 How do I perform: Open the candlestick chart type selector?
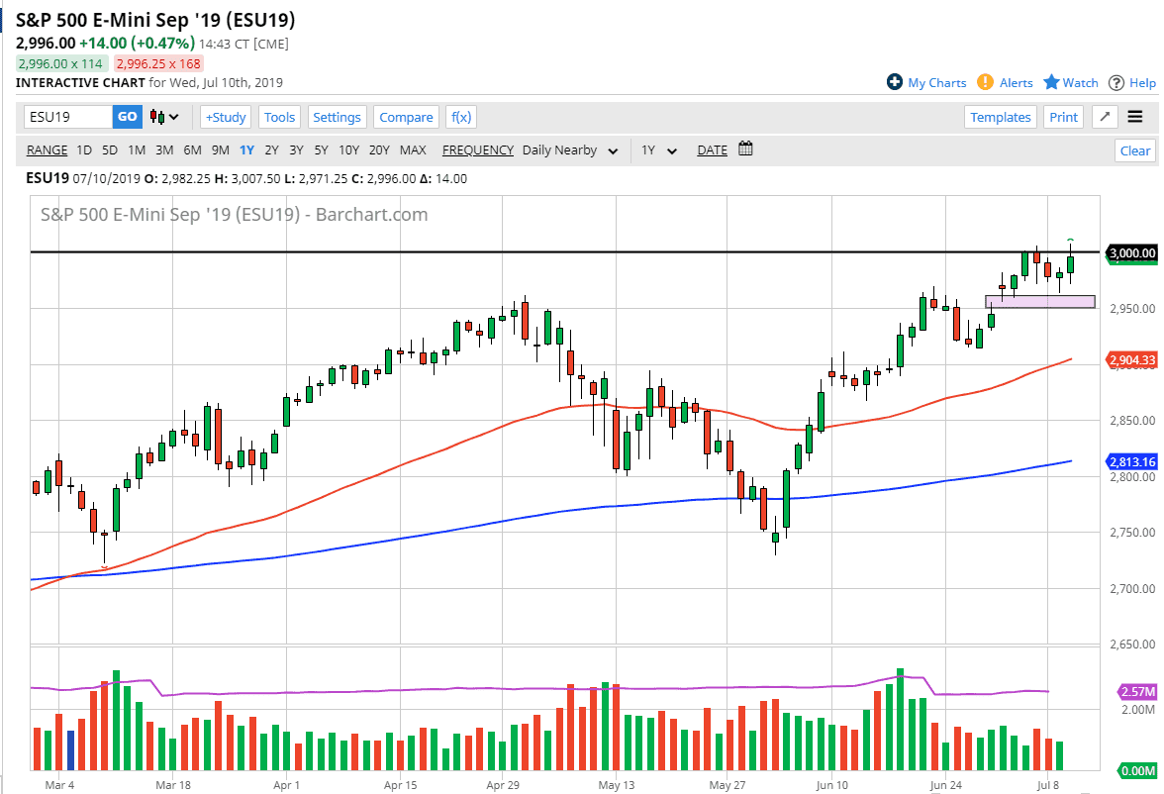coord(164,117)
